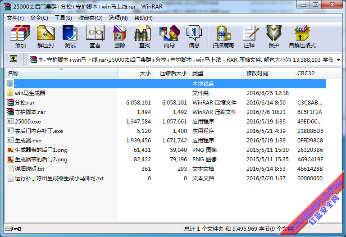Sort by the 修改时间 column header
Image resolution: width=346 pixels, height=237 pixels.
269,73
